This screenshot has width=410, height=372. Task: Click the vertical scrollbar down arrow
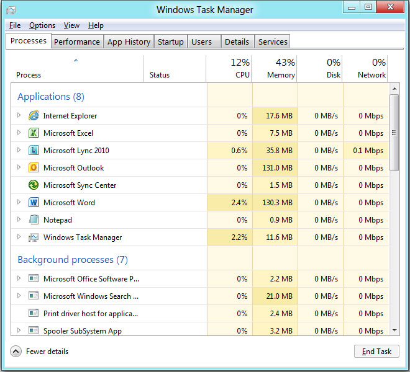394,331
